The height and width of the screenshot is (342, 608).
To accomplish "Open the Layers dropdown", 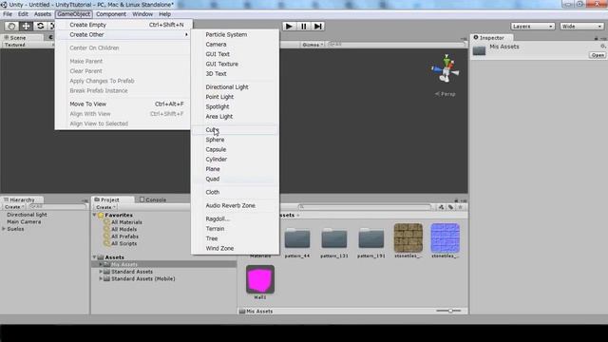I will pos(532,27).
